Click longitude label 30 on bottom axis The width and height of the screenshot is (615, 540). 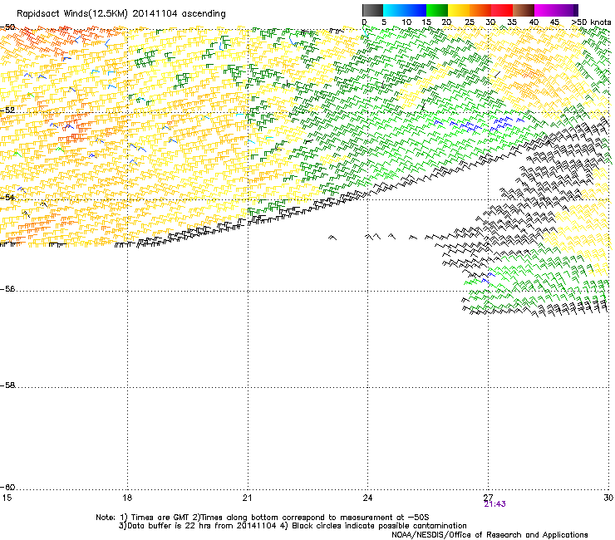(x=608, y=498)
